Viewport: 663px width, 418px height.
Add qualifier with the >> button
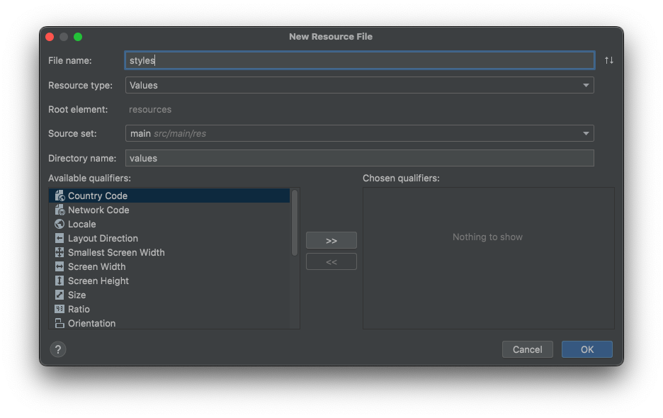331,241
